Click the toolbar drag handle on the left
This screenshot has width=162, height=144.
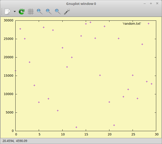coord(2,11)
